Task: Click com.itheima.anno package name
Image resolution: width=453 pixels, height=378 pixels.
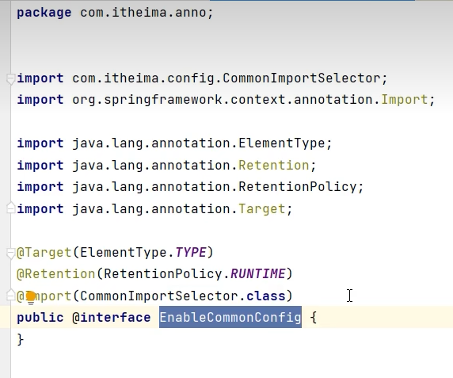Action: 143,13
